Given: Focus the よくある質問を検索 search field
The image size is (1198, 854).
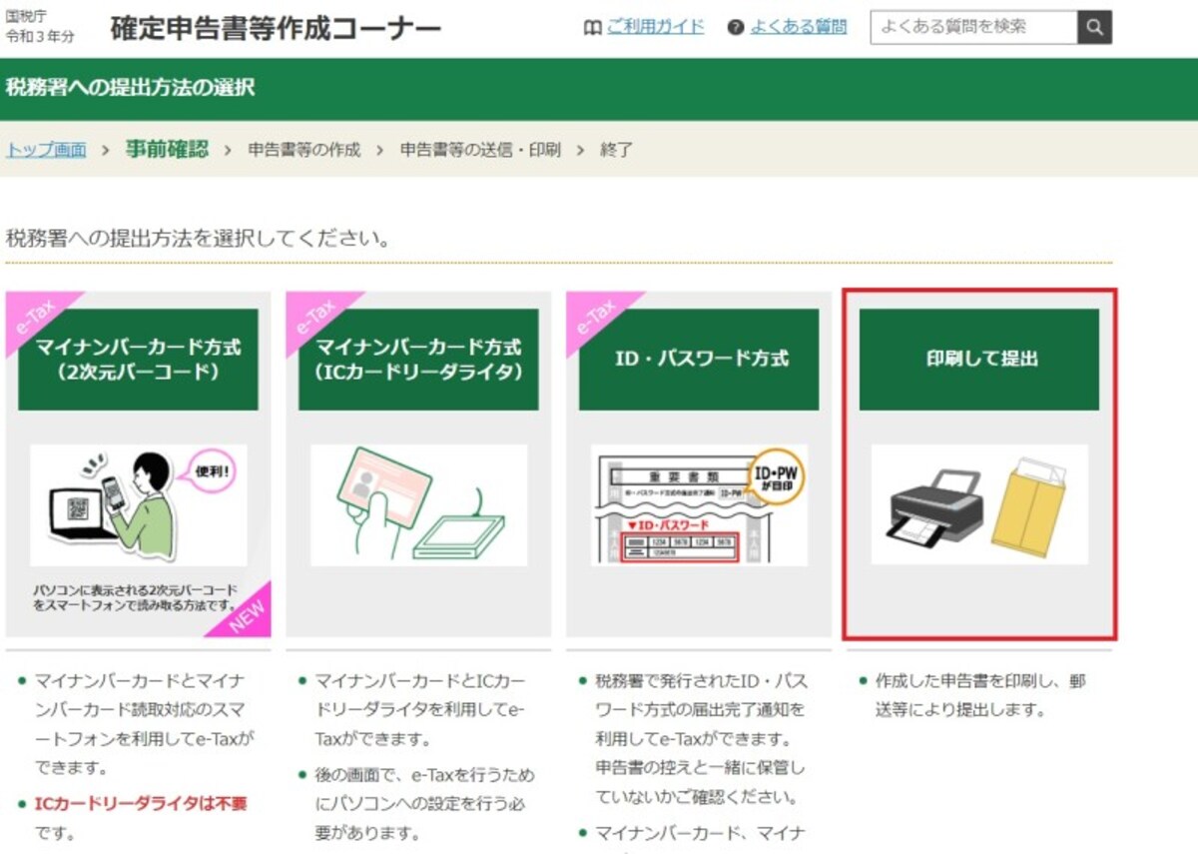Looking at the screenshot, I should click(x=974, y=27).
